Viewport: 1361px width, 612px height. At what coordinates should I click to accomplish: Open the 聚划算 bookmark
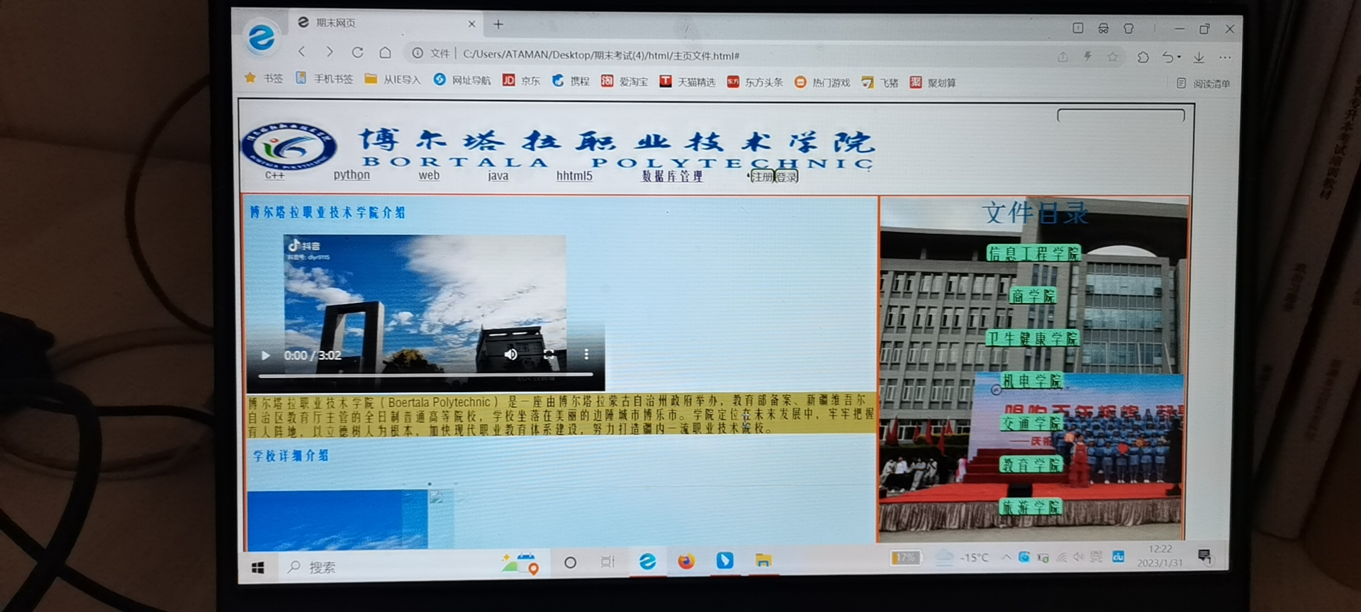click(x=933, y=83)
